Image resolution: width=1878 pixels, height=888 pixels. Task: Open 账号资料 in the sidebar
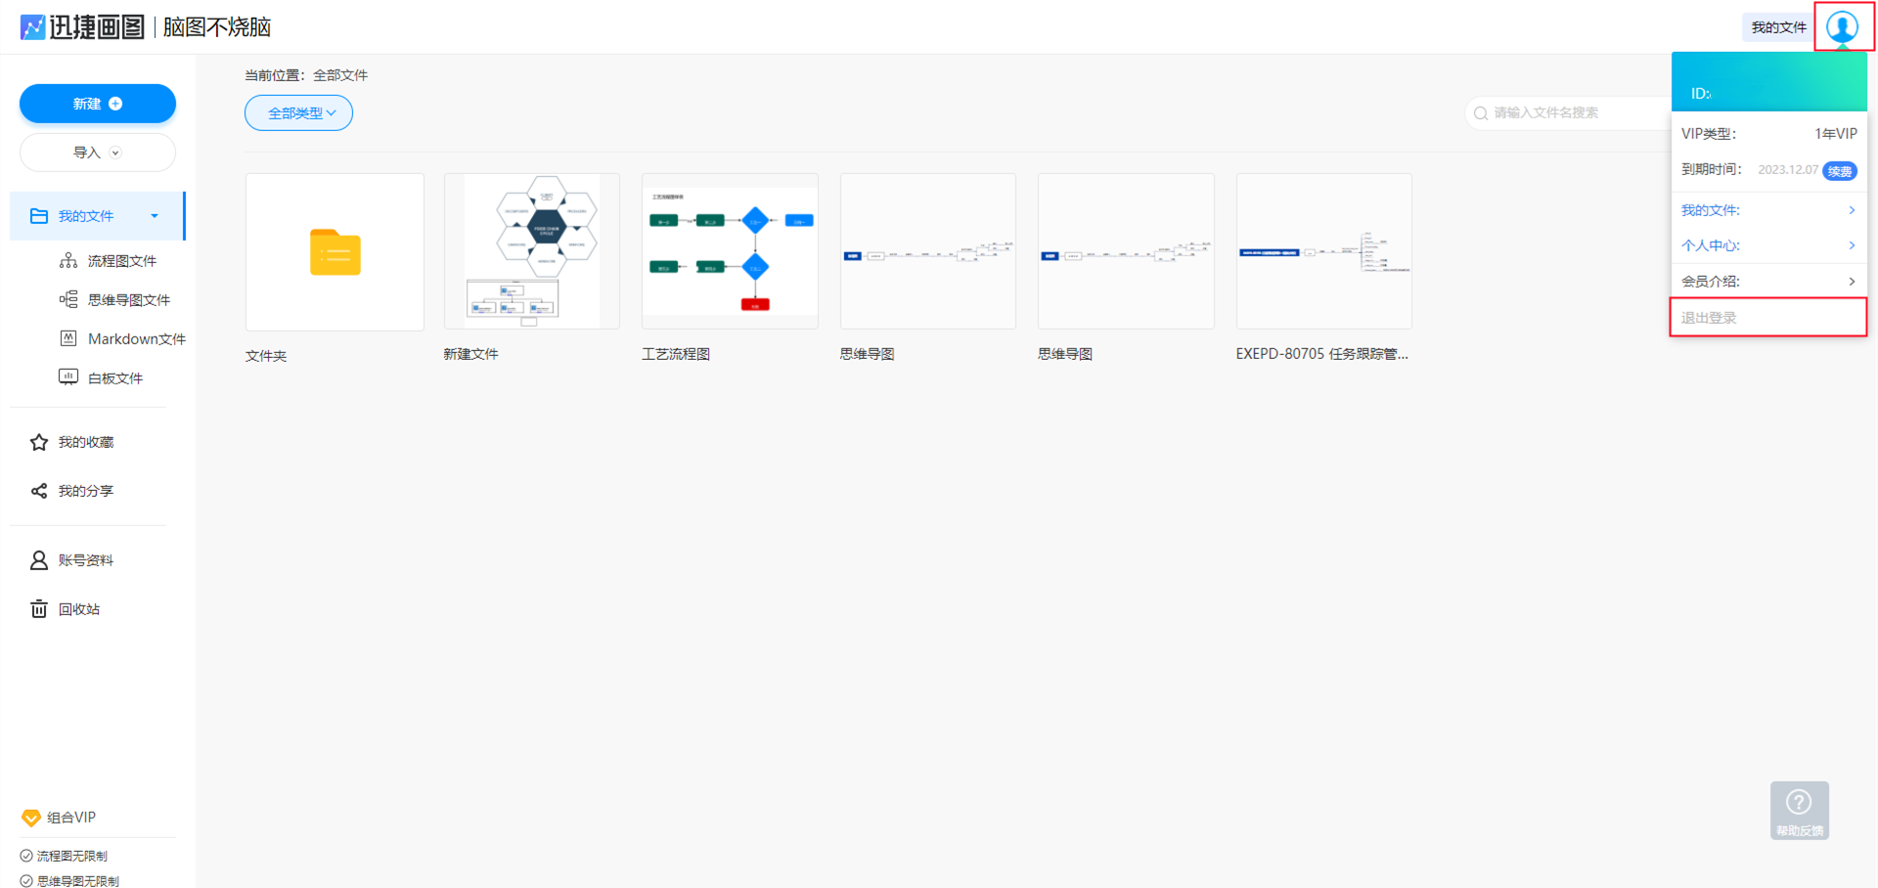click(x=85, y=560)
